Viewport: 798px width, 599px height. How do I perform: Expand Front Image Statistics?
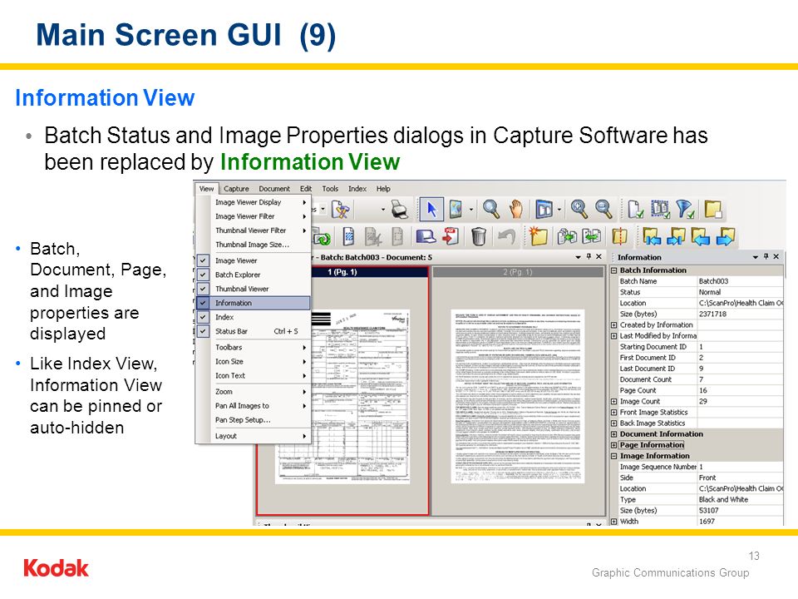pos(614,413)
